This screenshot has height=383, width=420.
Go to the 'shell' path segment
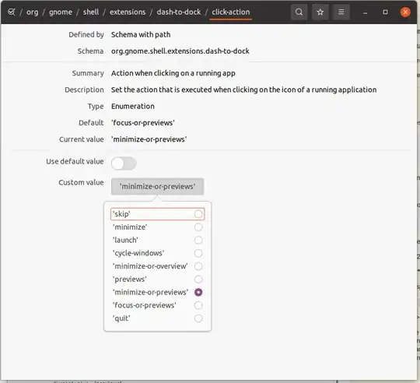(91, 12)
